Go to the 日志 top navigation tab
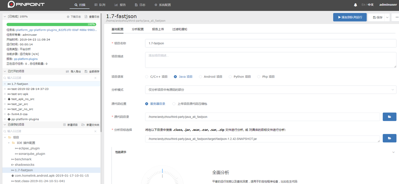 tap(140, 5)
